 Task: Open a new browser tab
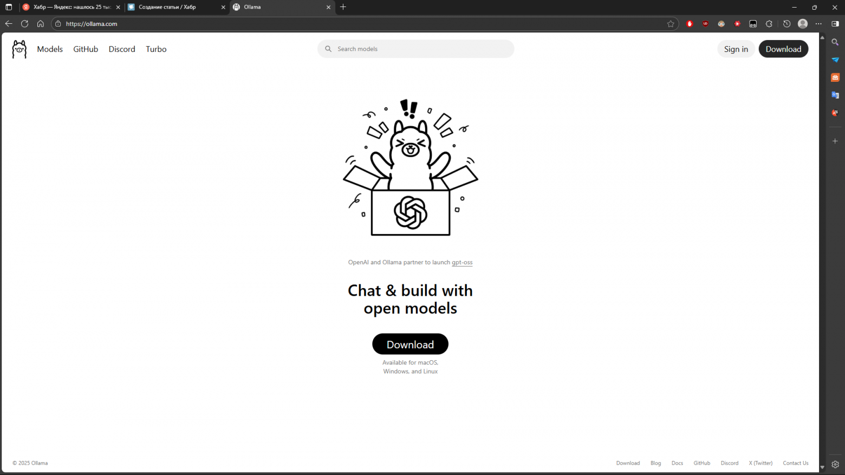point(343,7)
